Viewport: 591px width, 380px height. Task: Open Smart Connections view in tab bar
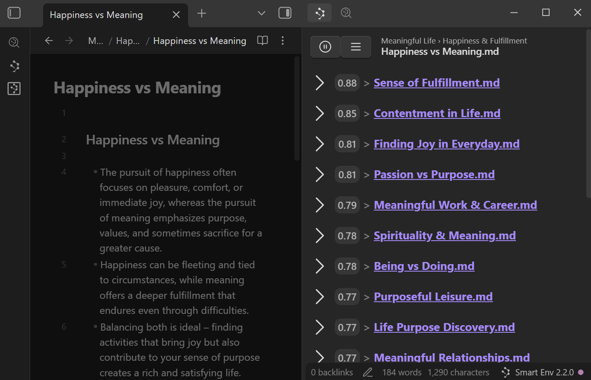(320, 13)
